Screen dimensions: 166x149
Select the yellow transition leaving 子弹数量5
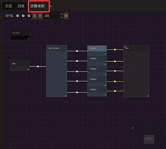(x=115, y=91)
